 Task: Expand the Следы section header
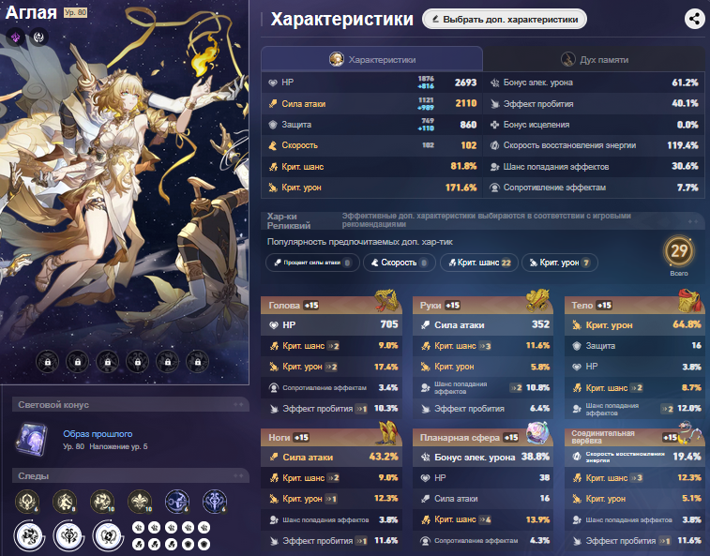click(130, 476)
